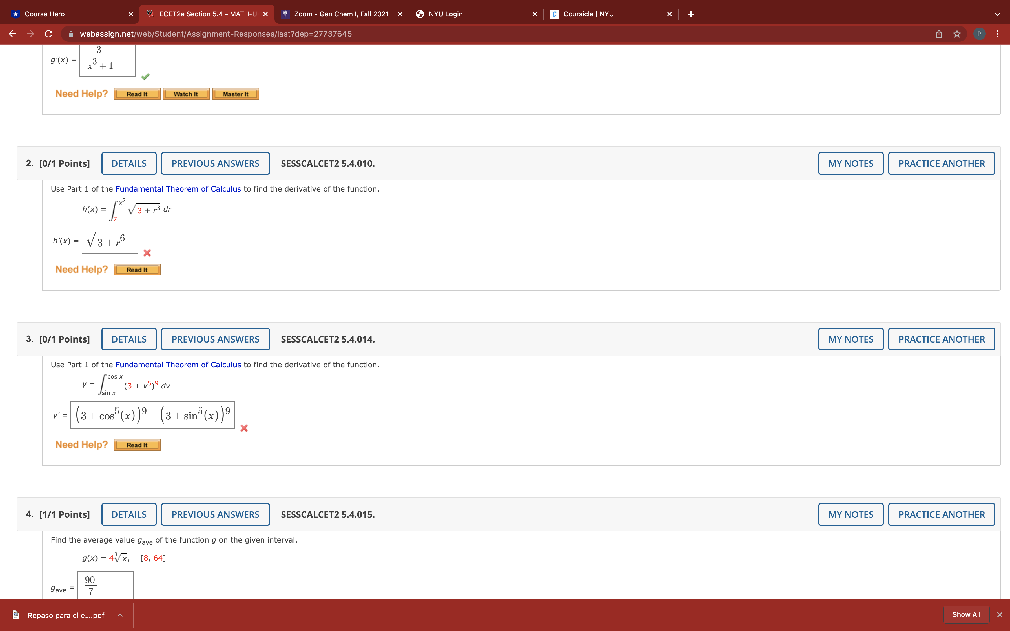Screen dimensions: 1010x631
Task: Open the Chrome profile avatar
Action: (979, 34)
